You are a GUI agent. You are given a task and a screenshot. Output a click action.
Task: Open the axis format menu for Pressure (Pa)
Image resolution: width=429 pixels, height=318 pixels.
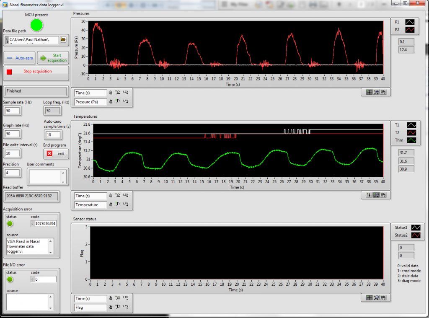click(x=125, y=101)
